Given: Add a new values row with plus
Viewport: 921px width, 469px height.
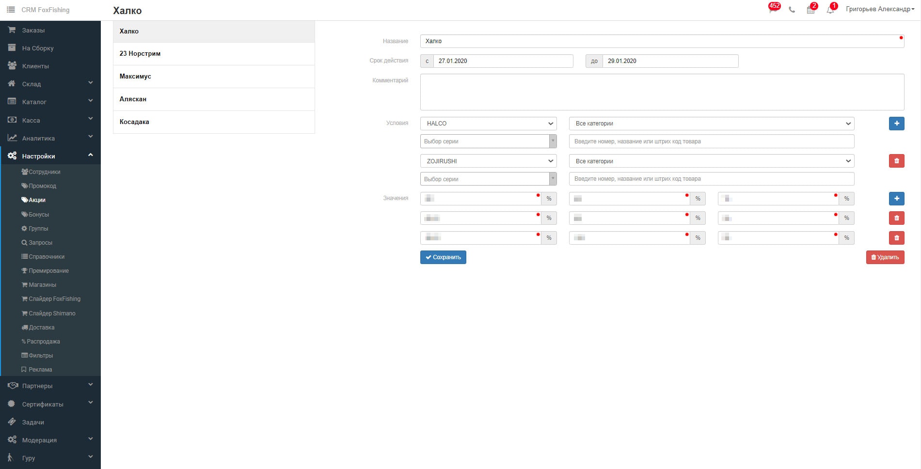Looking at the screenshot, I should tap(896, 199).
